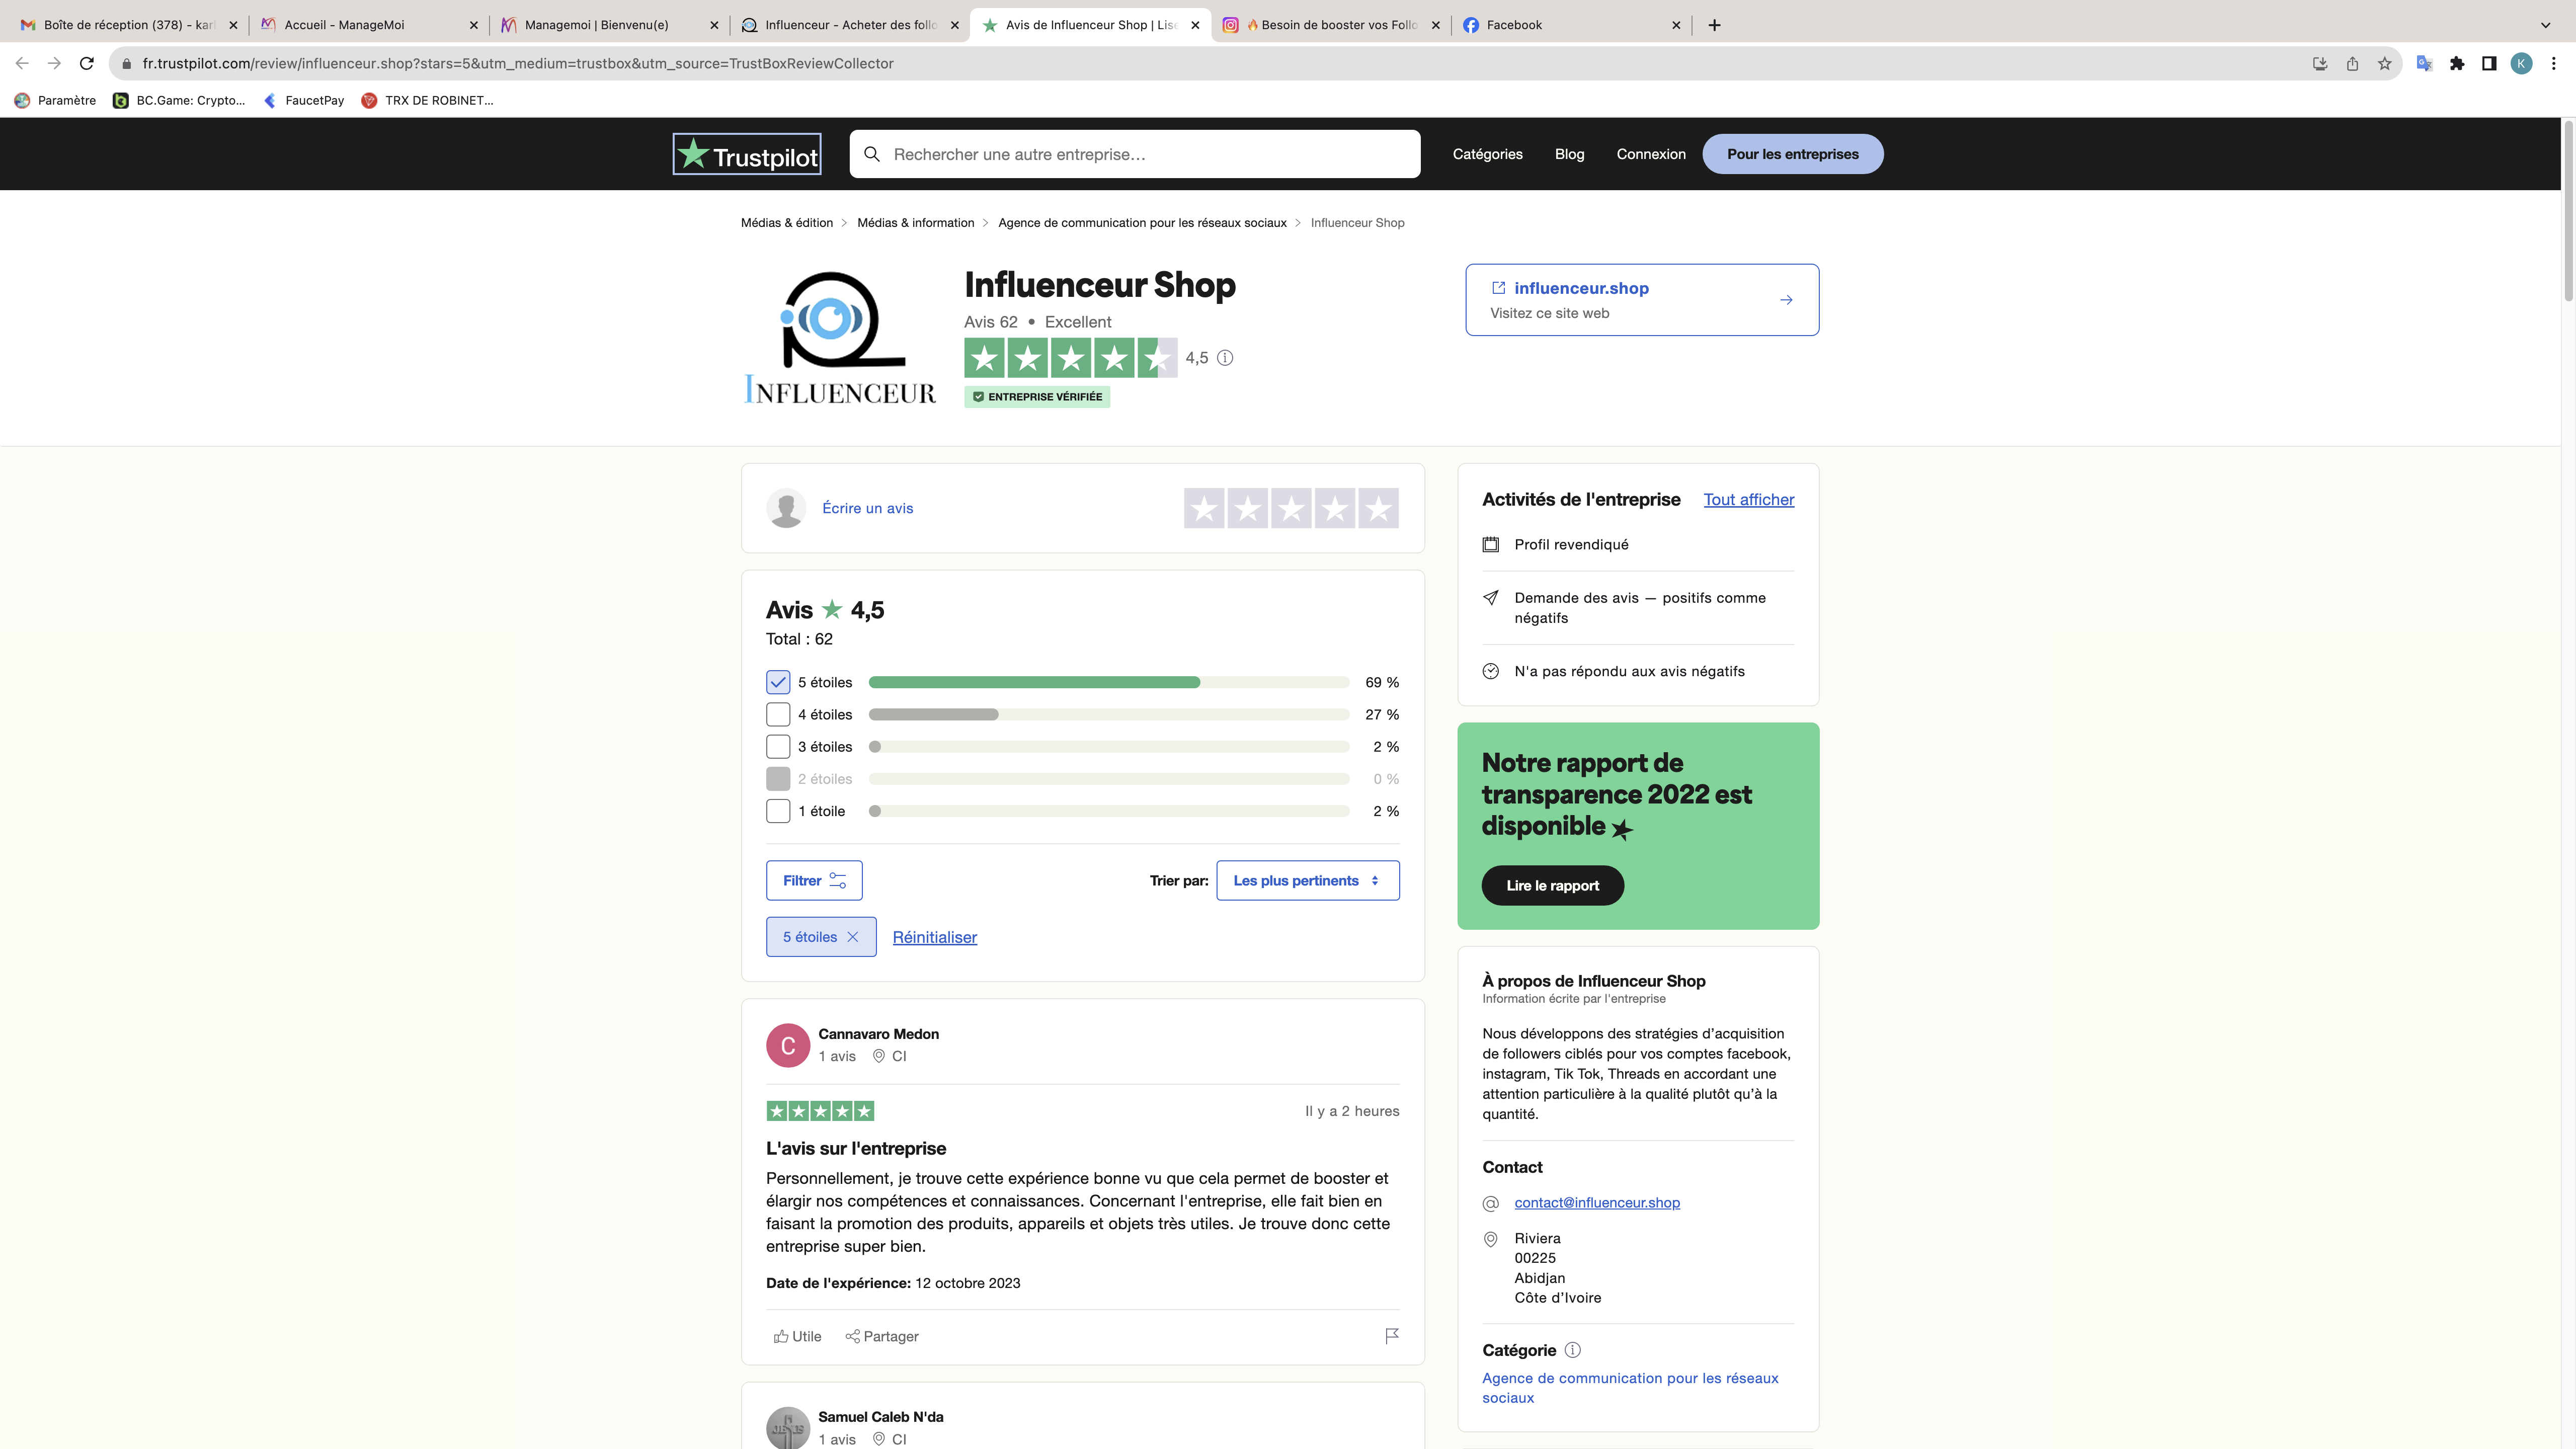Open Catégories menu item
The width and height of the screenshot is (2576, 1449).
tap(1487, 154)
